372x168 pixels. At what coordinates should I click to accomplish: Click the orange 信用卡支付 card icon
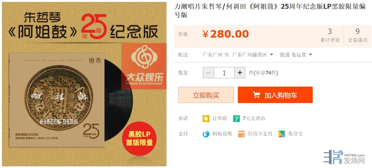point(241,134)
